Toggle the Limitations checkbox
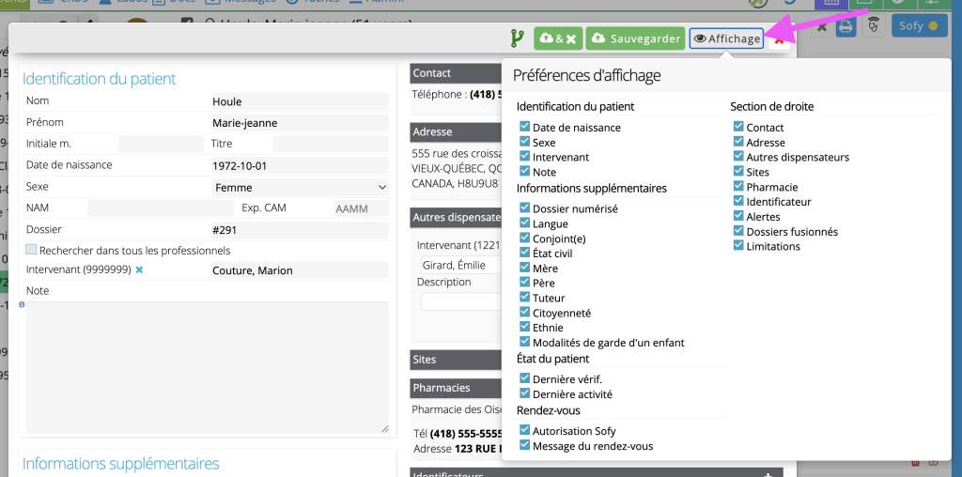 [x=738, y=245]
